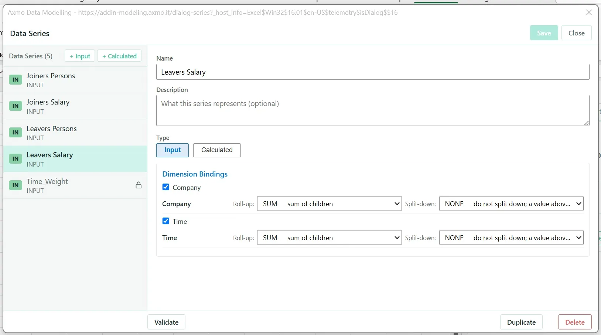Click the IN badge for Leavers Persons
Viewport: 601px width, 335px height.
click(x=16, y=132)
